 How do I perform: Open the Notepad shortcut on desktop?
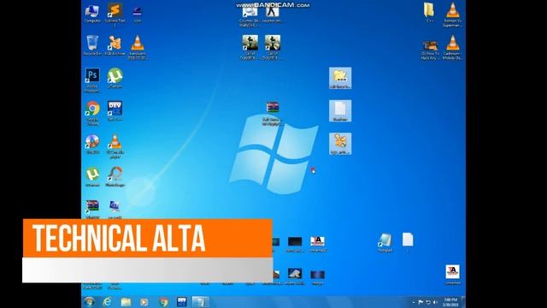385,242
